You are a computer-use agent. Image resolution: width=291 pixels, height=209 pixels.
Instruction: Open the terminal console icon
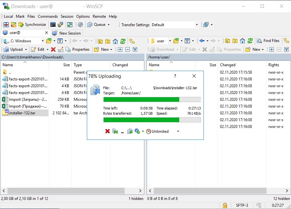pos(53,25)
